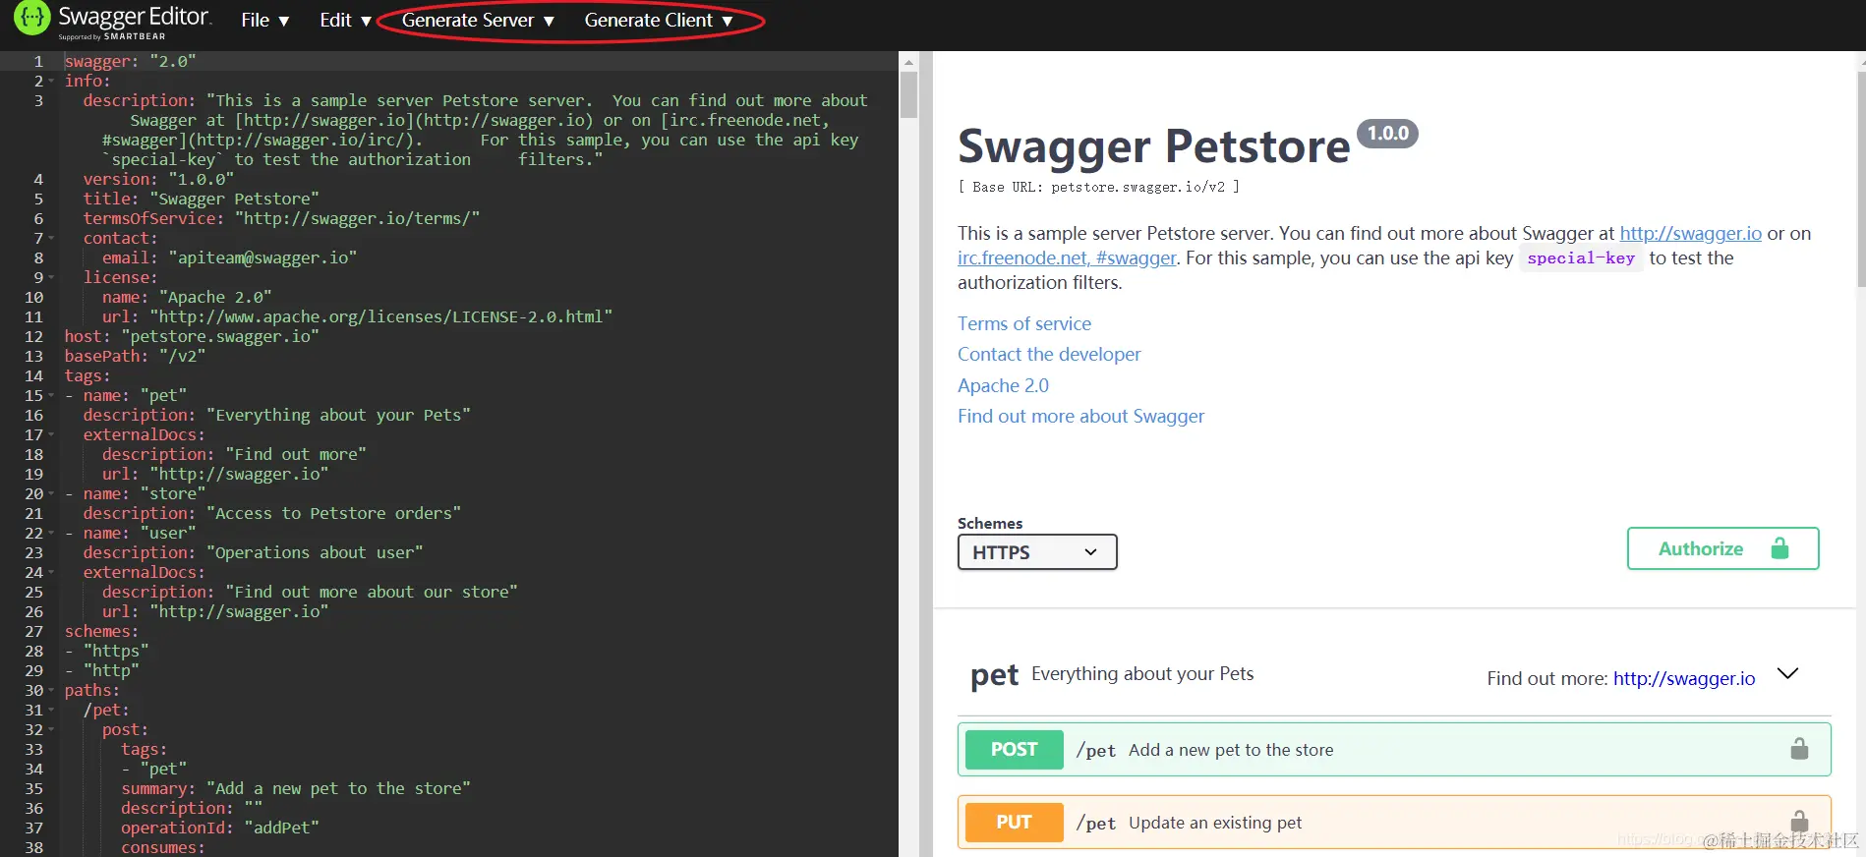This screenshot has height=857, width=1866.
Task: Click the email: "apiteam@swagger.io" line
Action: pos(229,257)
